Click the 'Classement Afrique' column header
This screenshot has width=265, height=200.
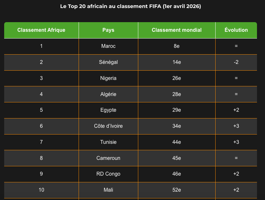[41, 30]
